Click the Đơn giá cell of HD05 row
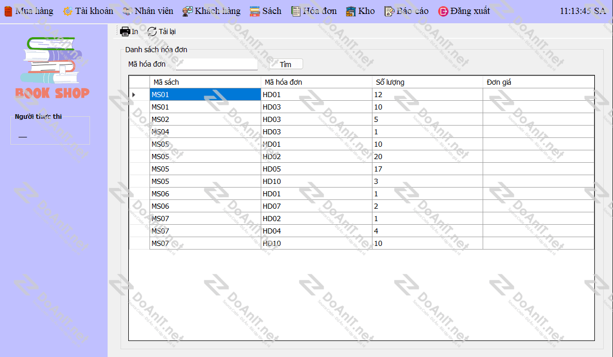The image size is (613, 357). pos(539,169)
